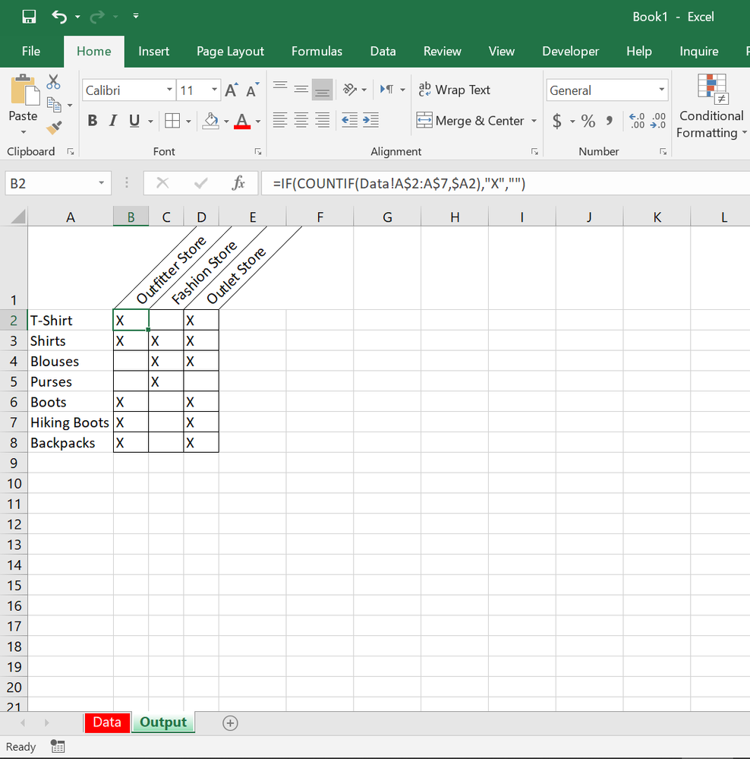Open the Calibri font name dropdown
The height and width of the screenshot is (759, 750).
click(169, 90)
